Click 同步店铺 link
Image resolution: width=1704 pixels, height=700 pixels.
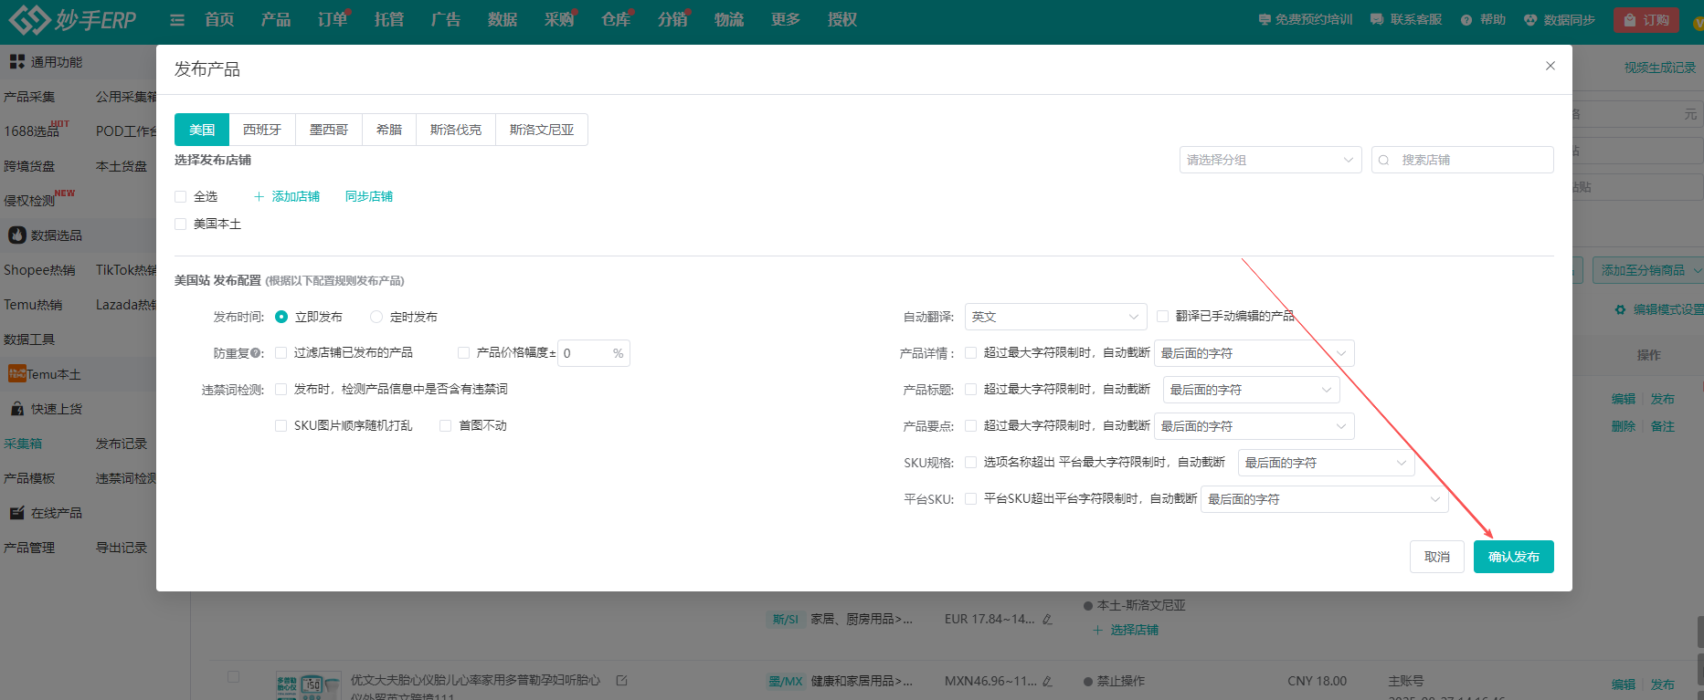369,196
